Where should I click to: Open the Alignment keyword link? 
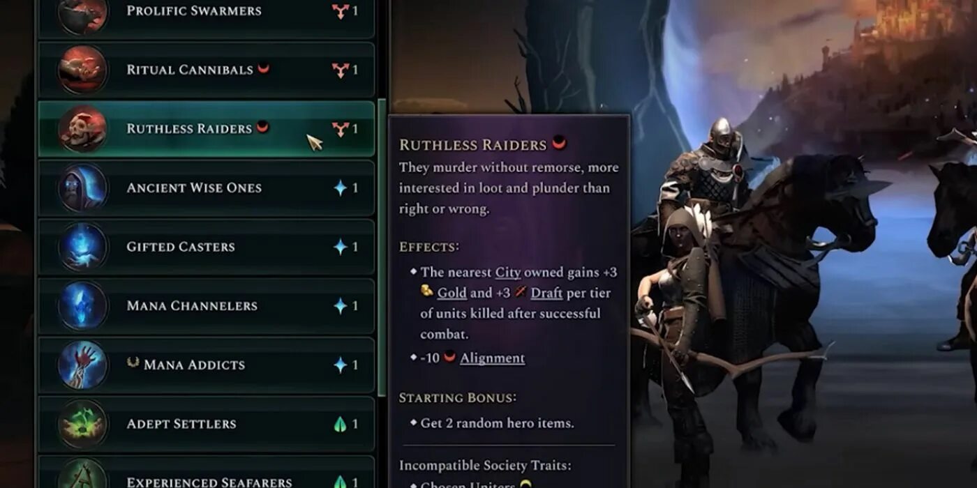pos(492,358)
